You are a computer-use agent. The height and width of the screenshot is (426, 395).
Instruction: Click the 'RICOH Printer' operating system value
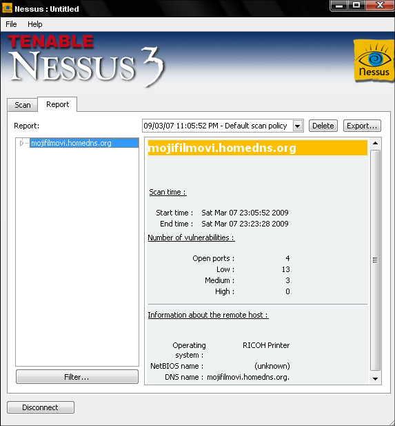266,345
